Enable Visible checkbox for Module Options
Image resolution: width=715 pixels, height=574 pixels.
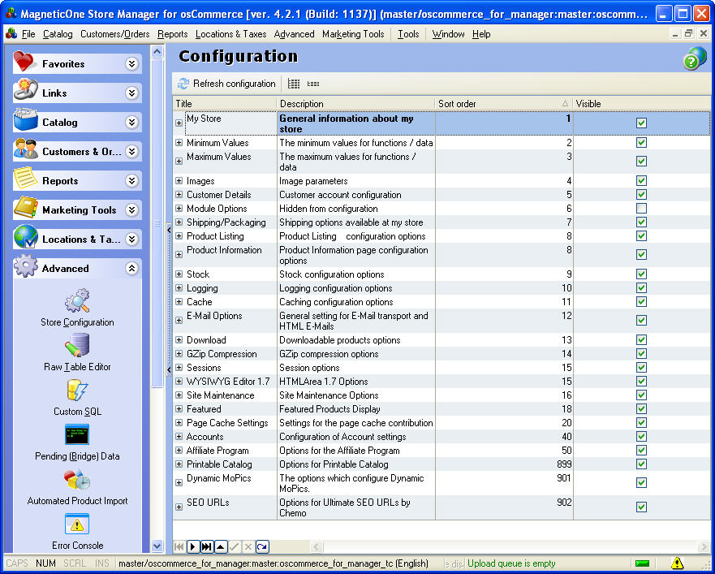642,209
